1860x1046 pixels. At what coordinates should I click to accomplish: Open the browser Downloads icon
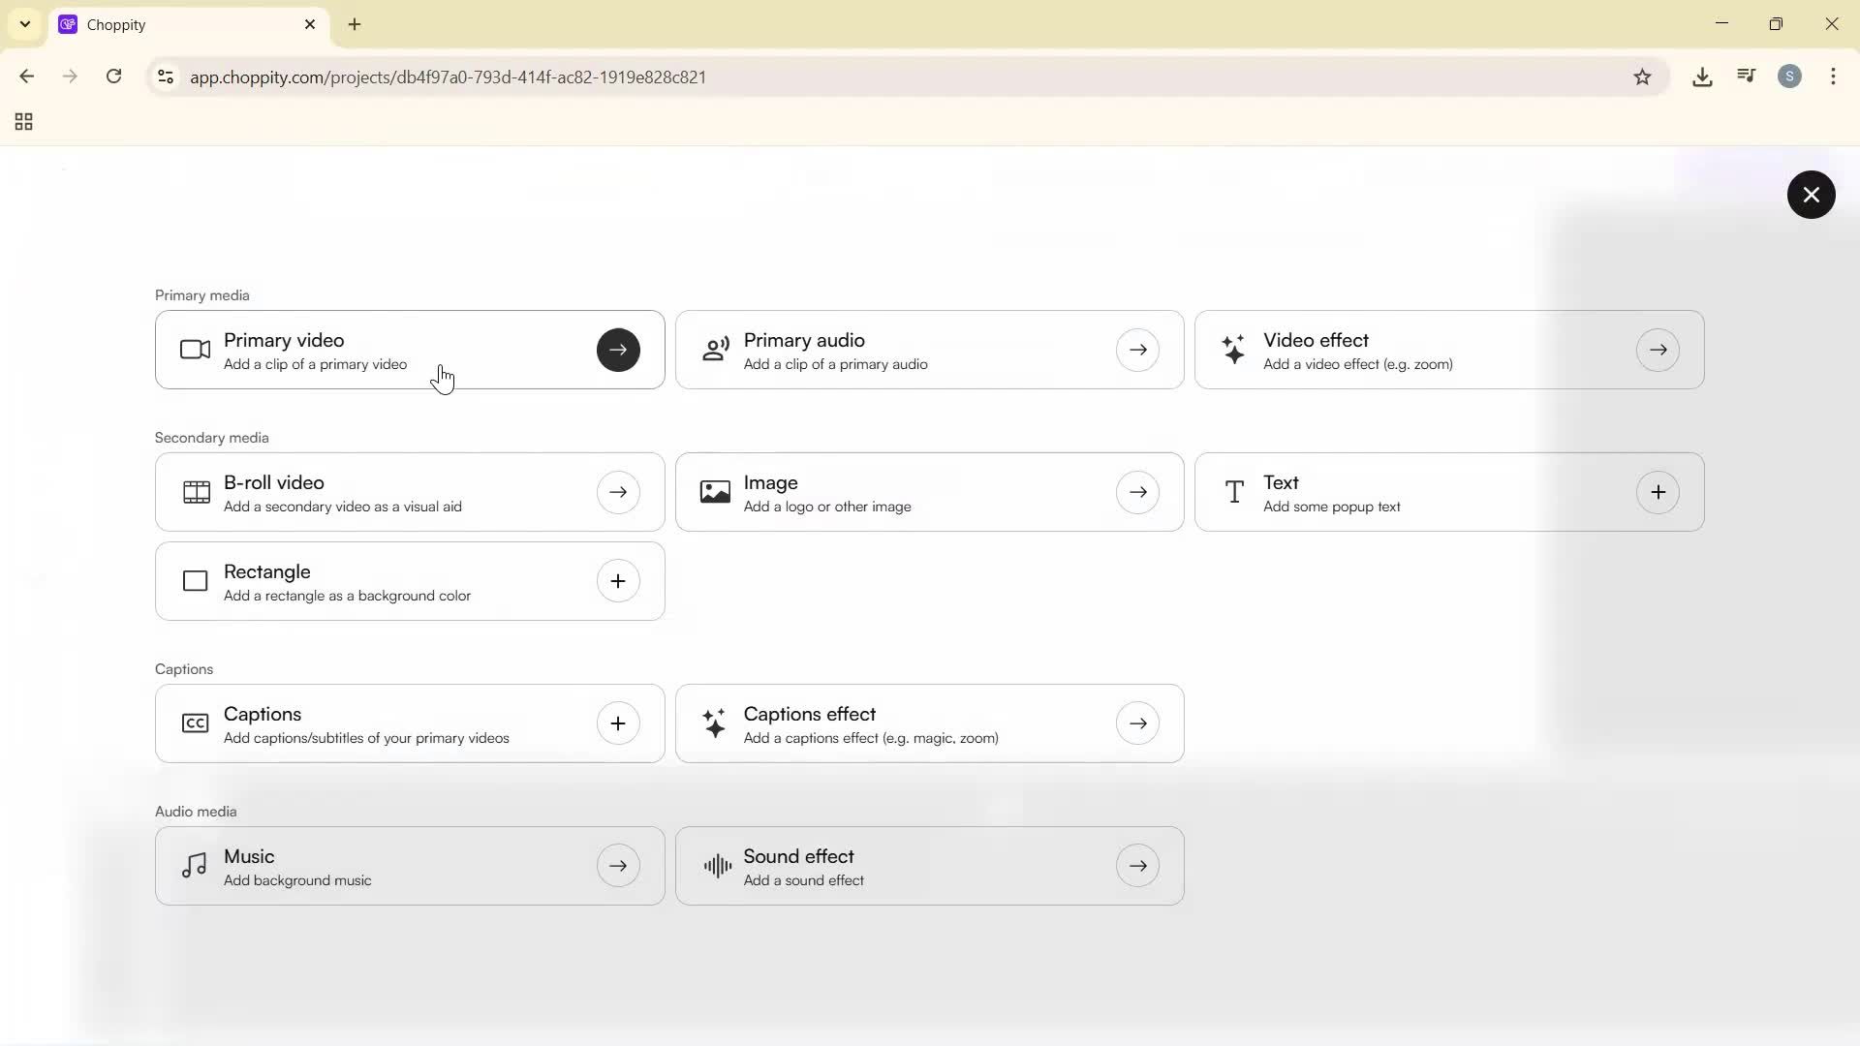click(1703, 77)
